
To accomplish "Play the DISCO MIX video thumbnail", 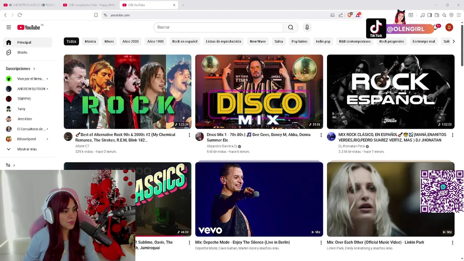I will (259, 92).
